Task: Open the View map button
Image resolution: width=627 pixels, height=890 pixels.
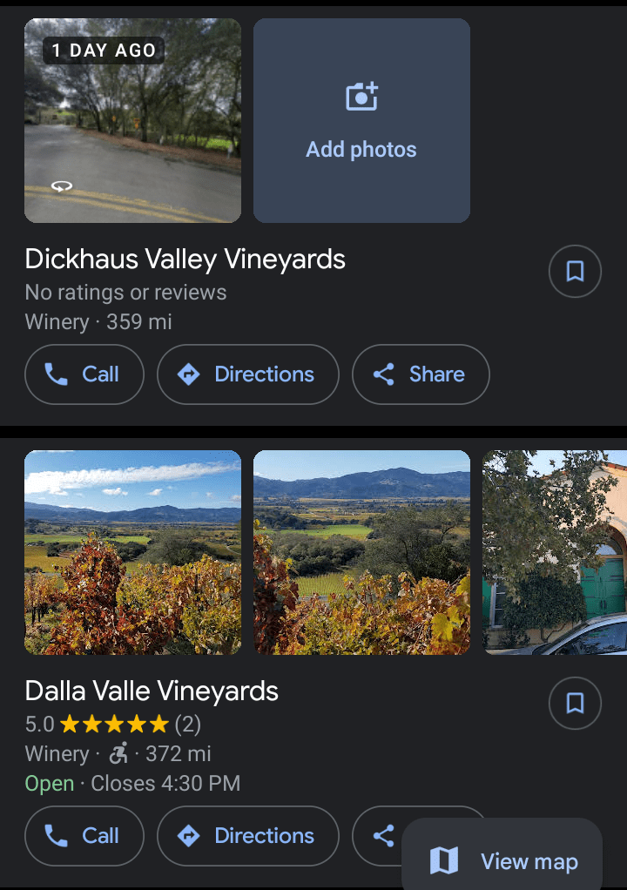Action: click(x=503, y=861)
